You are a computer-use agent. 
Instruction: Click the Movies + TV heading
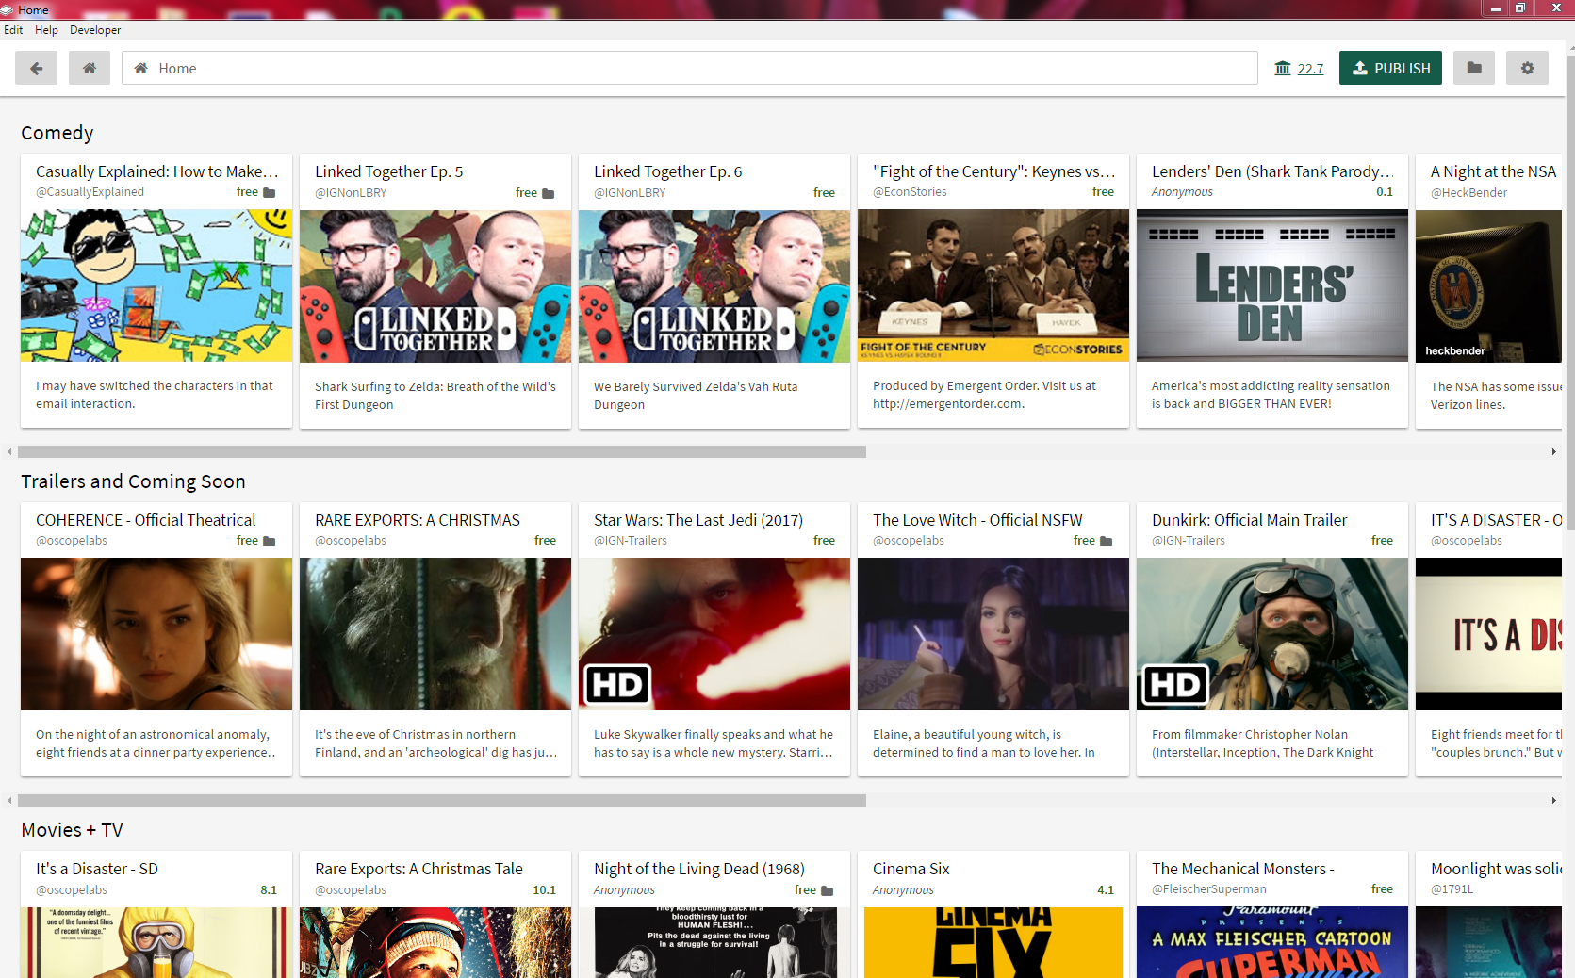72,830
